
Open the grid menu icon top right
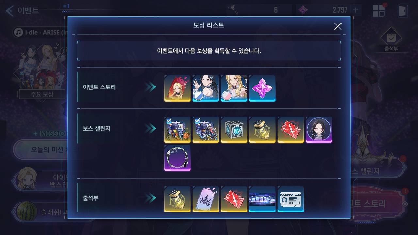(379, 10)
